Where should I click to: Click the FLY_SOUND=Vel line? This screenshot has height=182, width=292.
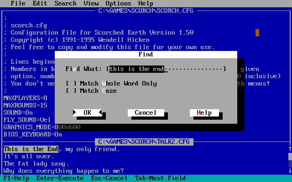[x=27, y=120]
